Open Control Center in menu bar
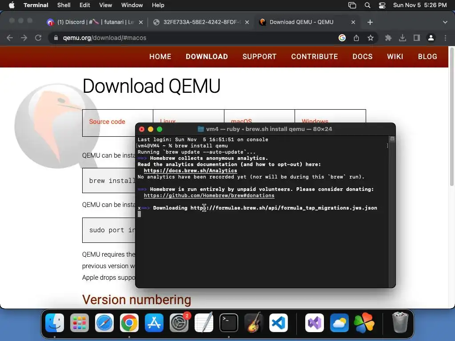The height and width of the screenshot is (341, 455). pyautogui.click(x=382, y=5)
